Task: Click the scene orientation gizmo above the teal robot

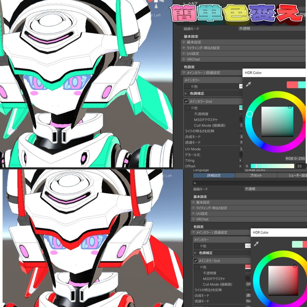Action: [156, 4]
